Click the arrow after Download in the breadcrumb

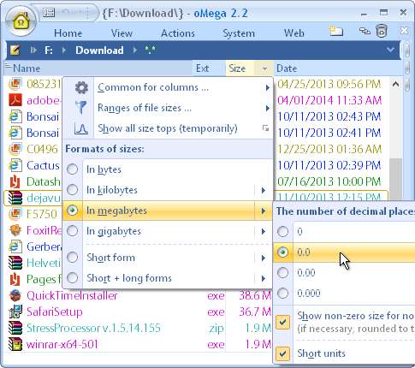pyautogui.click(x=135, y=50)
